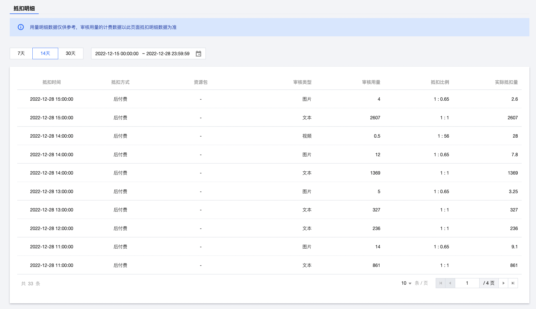
Task: Select the 视频 type cell
Action: tap(307, 136)
